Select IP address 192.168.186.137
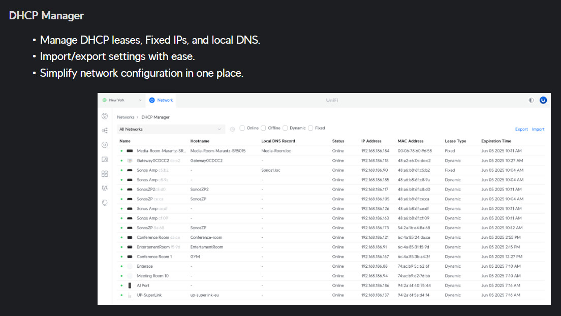The height and width of the screenshot is (316, 561). click(x=375, y=295)
